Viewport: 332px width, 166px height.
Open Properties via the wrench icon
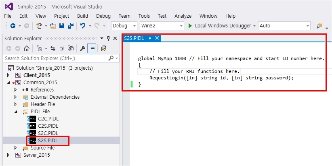coord(83,48)
